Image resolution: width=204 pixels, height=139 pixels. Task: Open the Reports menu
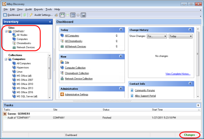[39, 9]
